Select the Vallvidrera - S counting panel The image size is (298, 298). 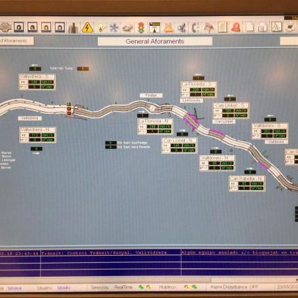click(x=37, y=82)
